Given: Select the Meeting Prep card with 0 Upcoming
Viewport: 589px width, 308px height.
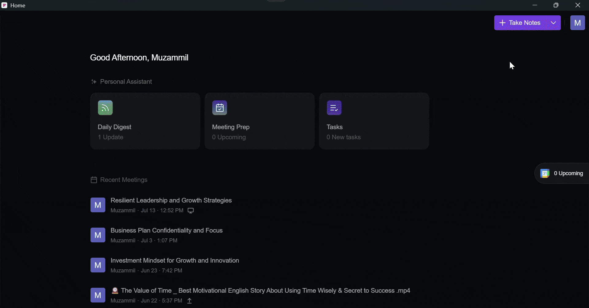Looking at the screenshot, I should coord(260,121).
